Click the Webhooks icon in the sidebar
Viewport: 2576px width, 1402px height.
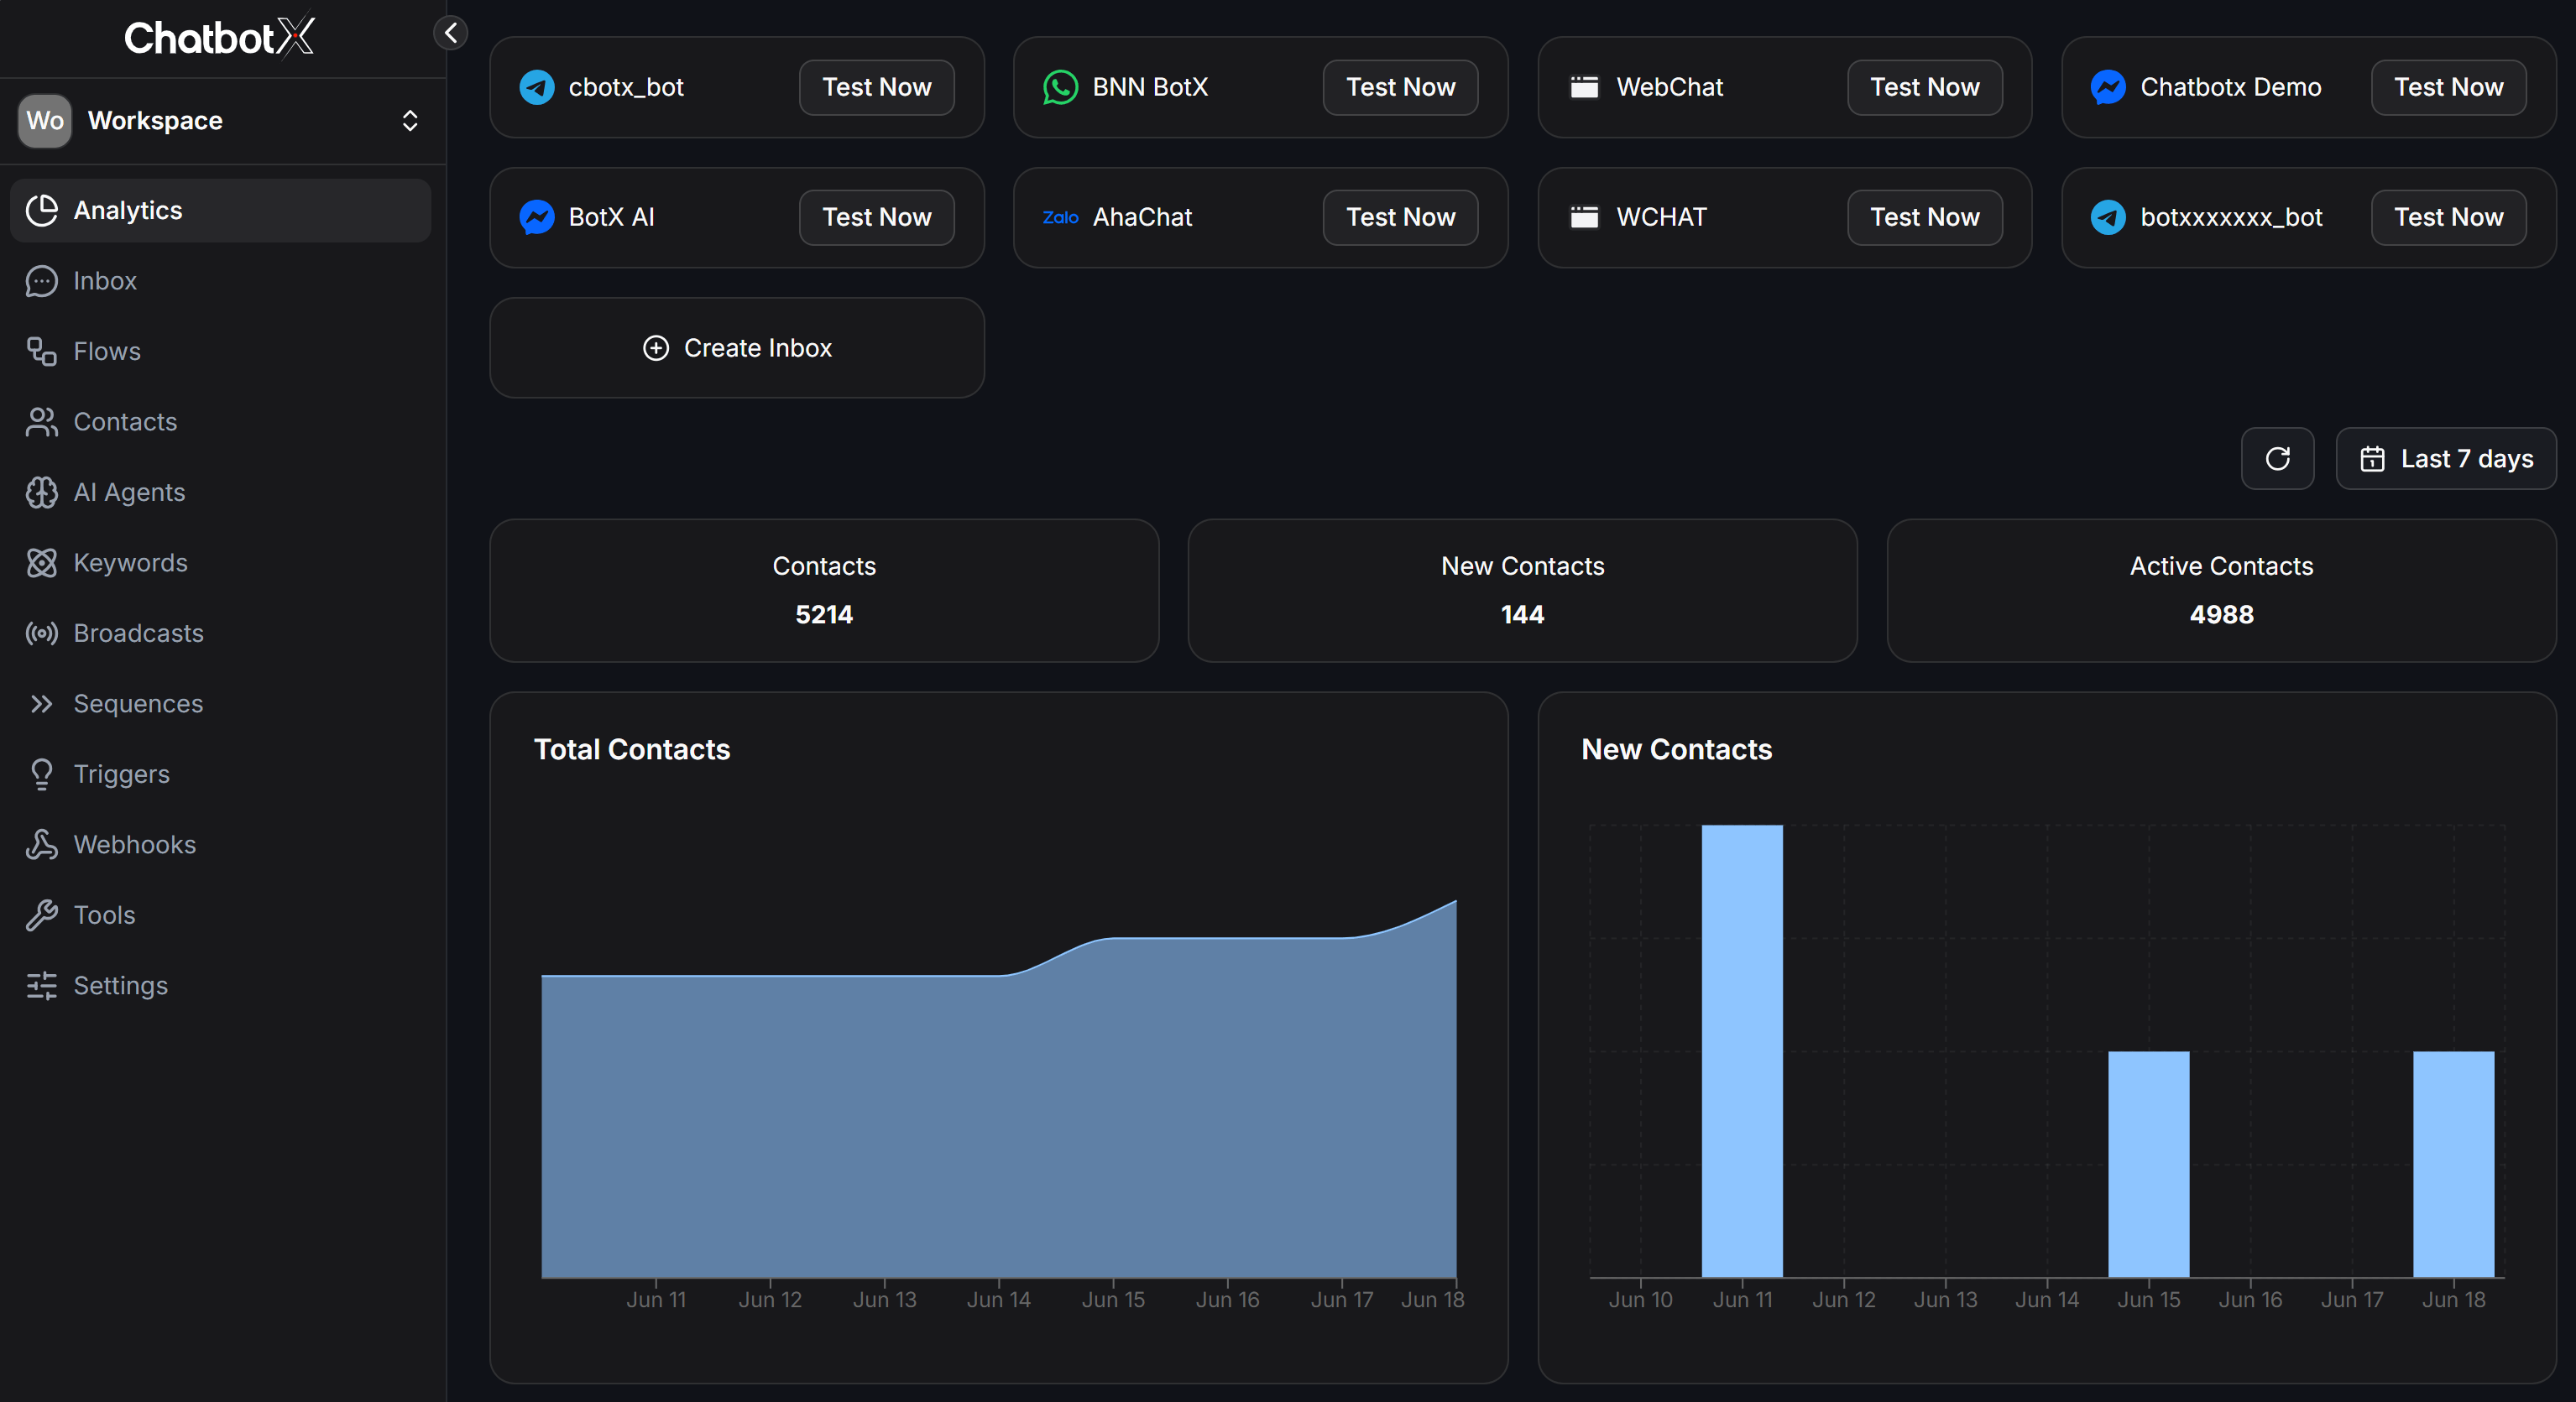coord(41,844)
